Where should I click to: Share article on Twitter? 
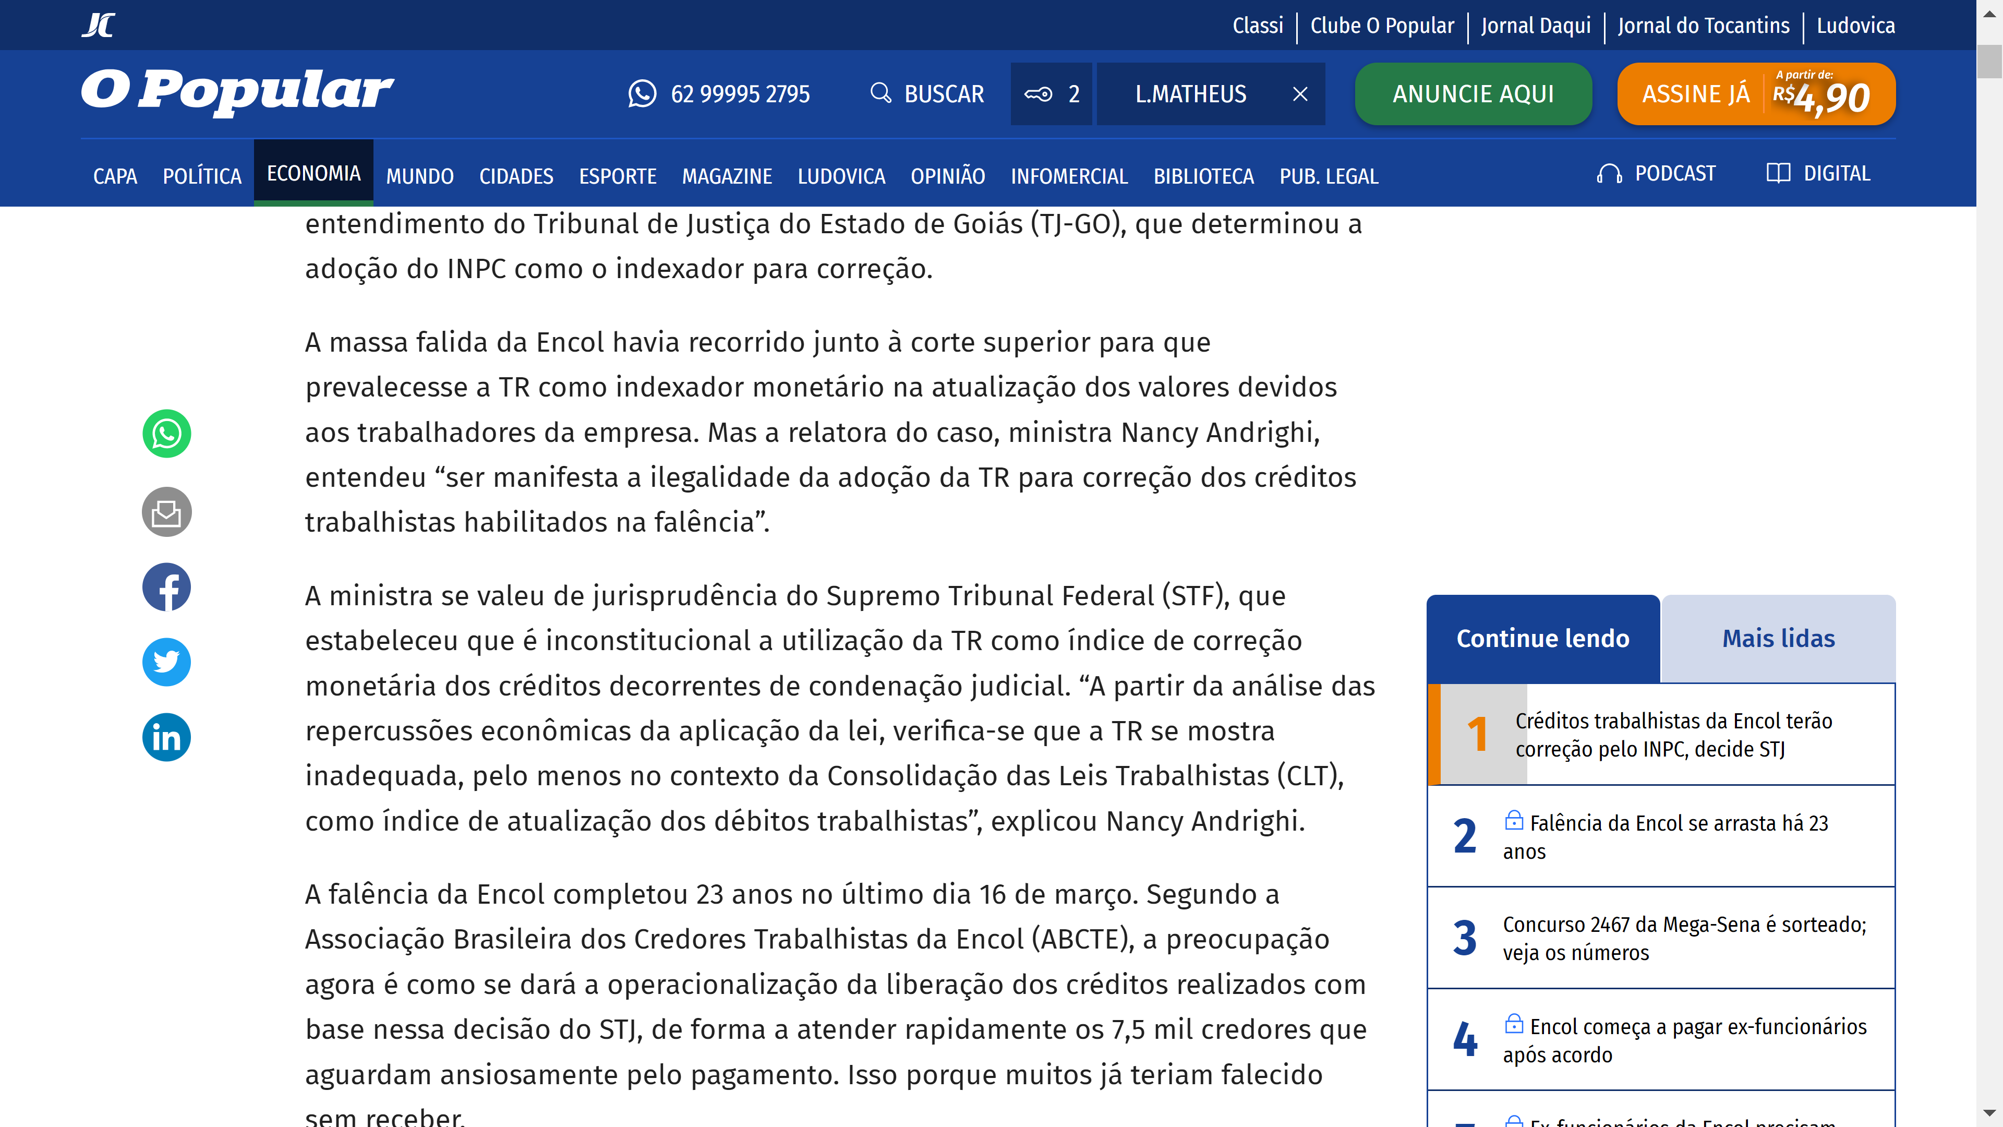pyautogui.click(x=166, y=662)
